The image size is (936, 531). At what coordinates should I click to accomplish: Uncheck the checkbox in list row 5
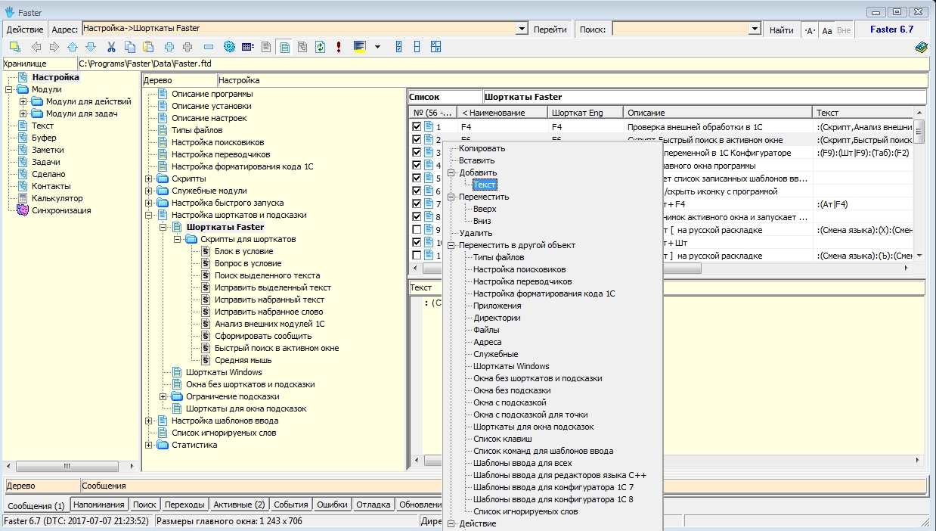pos(417,179)
